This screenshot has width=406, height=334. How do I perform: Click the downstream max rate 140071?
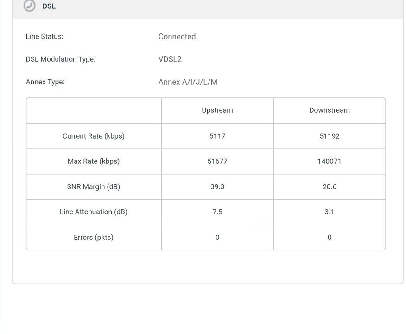coord(330,161)
